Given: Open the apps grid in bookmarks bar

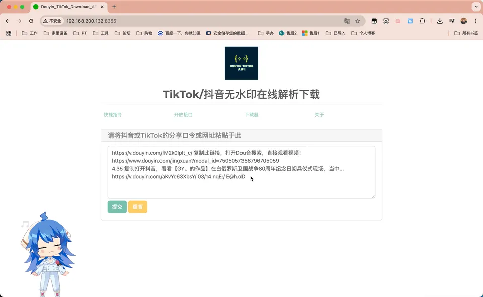Looking at the screenshot, I should [9, 33].
